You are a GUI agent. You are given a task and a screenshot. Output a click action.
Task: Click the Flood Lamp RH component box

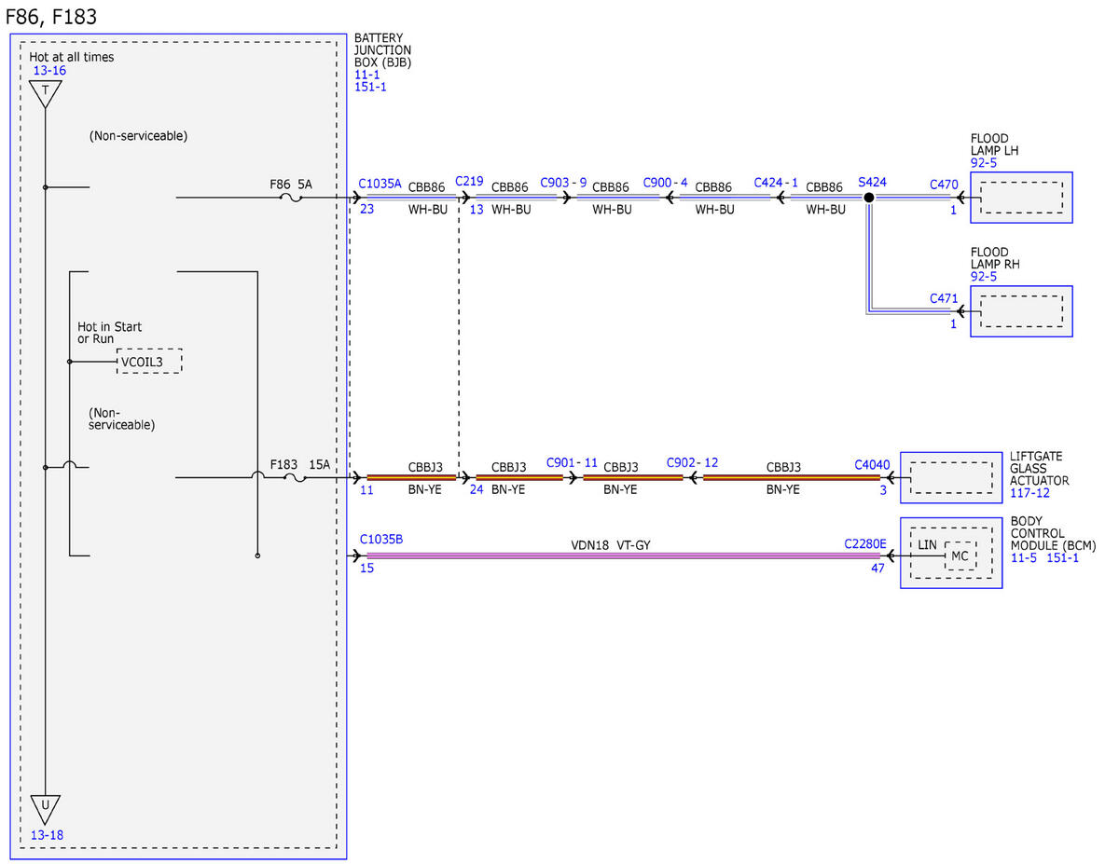pyautogui.click(x=1021, y=310)
